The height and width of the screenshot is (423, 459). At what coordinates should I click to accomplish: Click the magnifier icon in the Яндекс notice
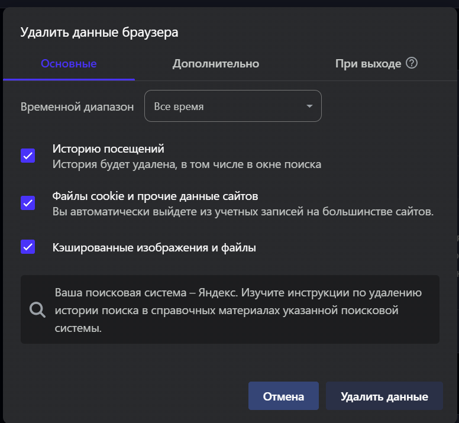(x=37, y=309)
